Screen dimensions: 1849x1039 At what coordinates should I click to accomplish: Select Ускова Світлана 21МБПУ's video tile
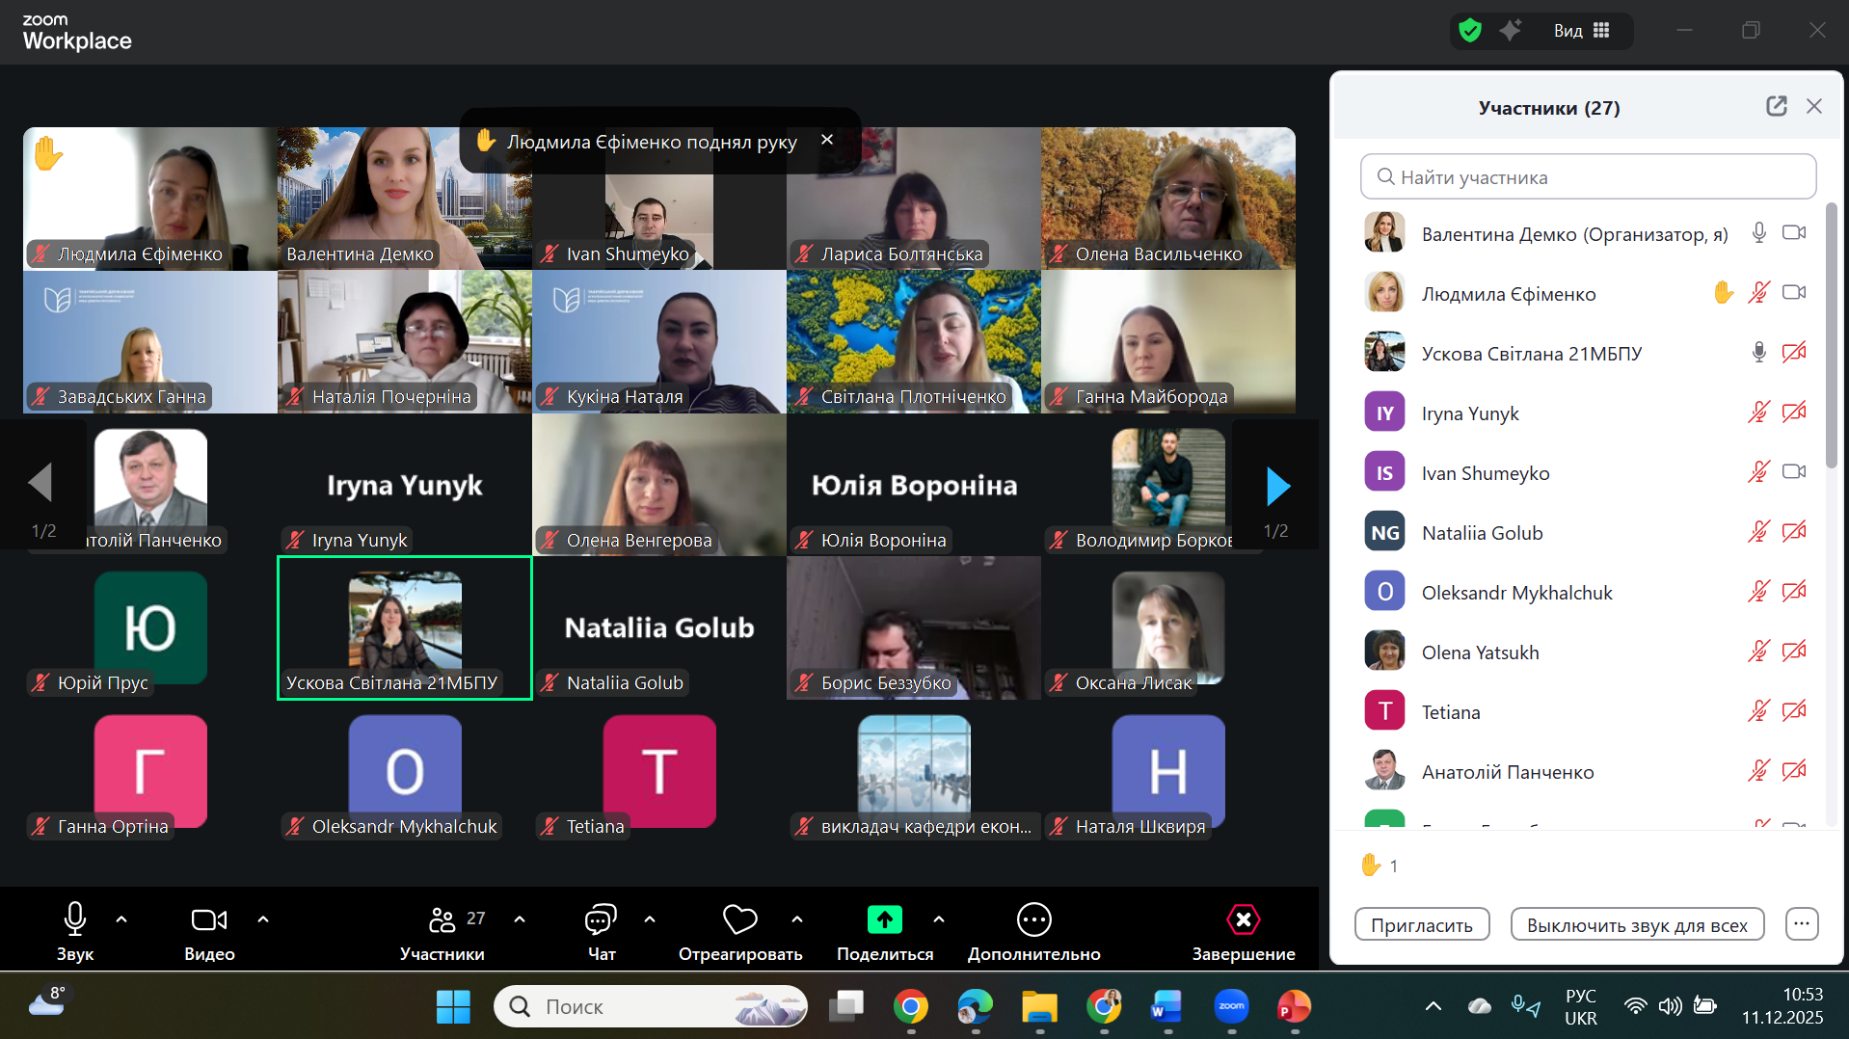pyautogui.click(x=405, y=627)
